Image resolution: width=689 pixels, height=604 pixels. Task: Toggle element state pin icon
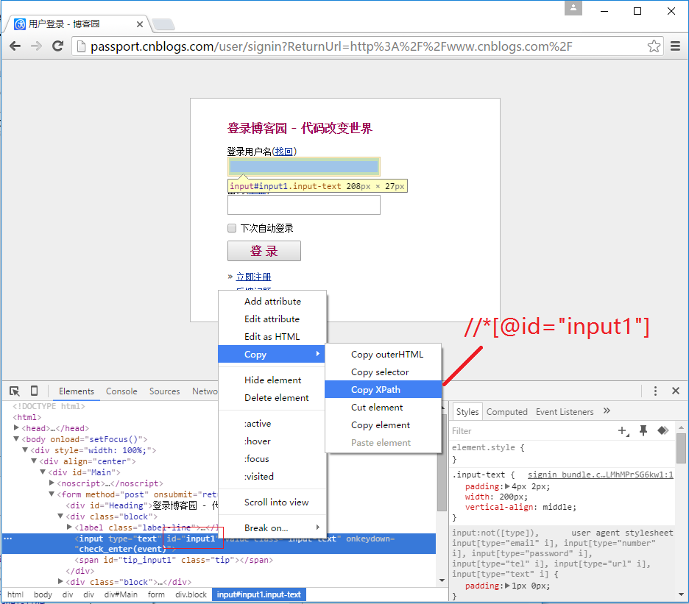[x=643, y=430]
